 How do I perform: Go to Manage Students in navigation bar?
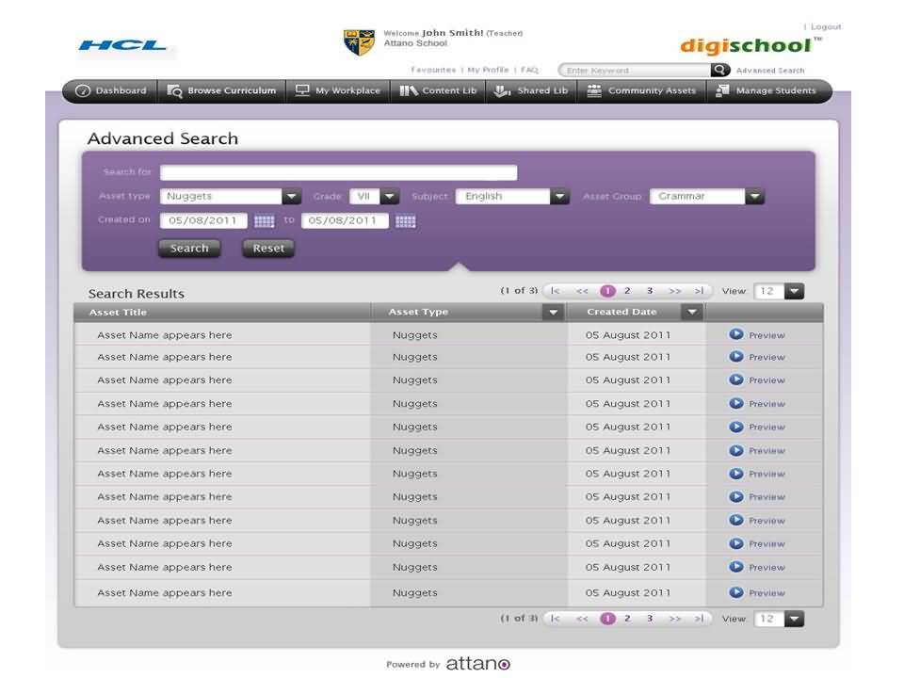pyautogui.click(x=766, y=91)
